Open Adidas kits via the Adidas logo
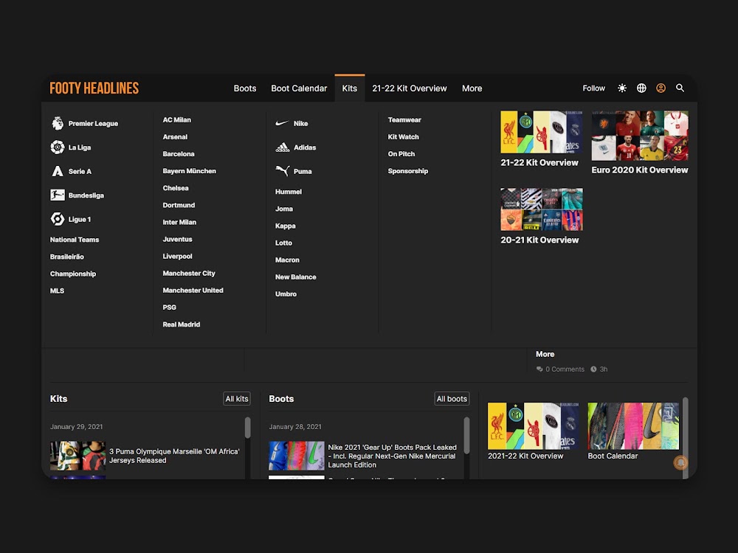Viewport: 738px width, 553px height. click(283, 147)
